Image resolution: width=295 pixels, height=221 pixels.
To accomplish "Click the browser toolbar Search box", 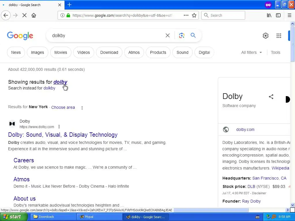I will point(223,15).
